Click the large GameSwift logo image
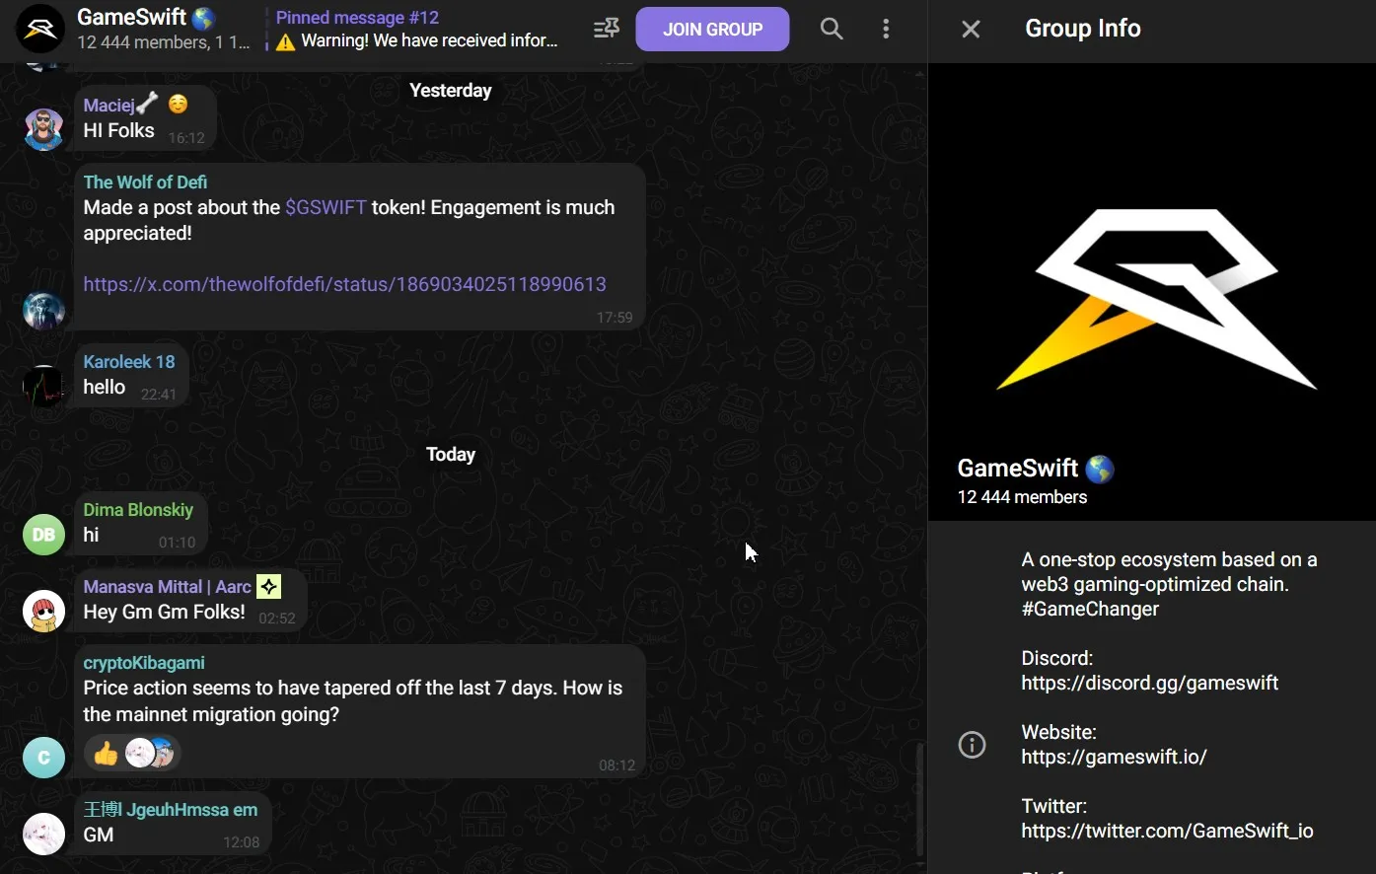This screenshot has height=874, width=1376. click(x=1152, y=292)
